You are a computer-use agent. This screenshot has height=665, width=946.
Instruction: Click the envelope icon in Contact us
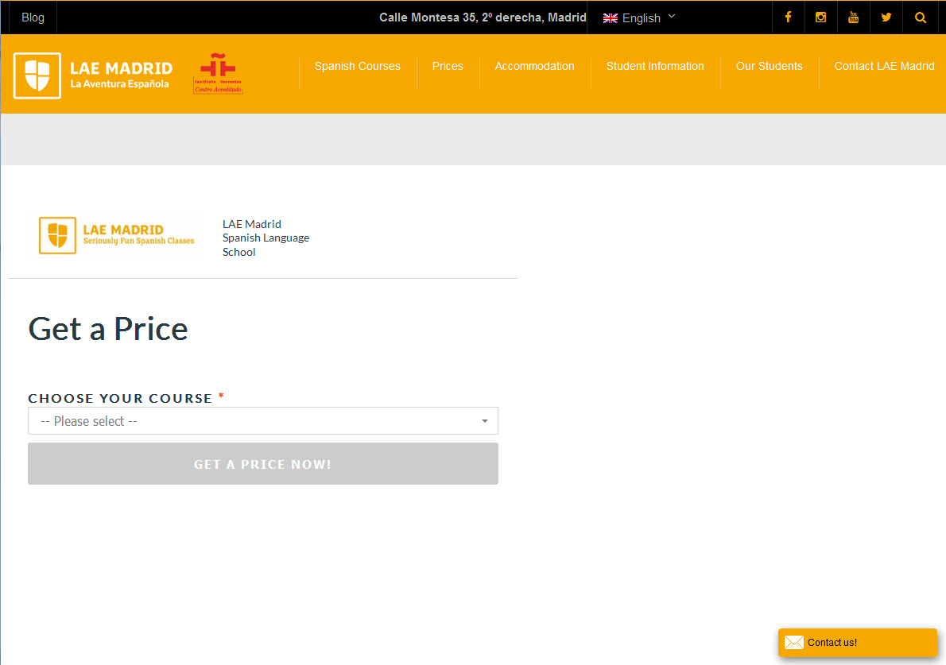pos(793,643)
